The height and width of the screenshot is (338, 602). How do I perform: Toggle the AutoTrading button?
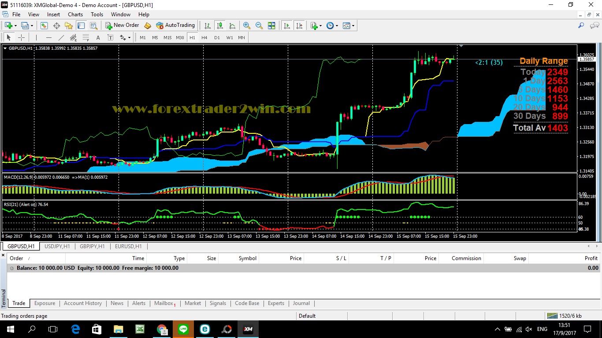click(x=175, y=26)
